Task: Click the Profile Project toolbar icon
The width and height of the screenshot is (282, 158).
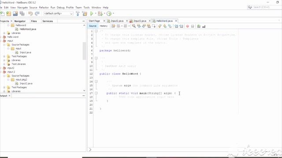Action: click(109, 14)
